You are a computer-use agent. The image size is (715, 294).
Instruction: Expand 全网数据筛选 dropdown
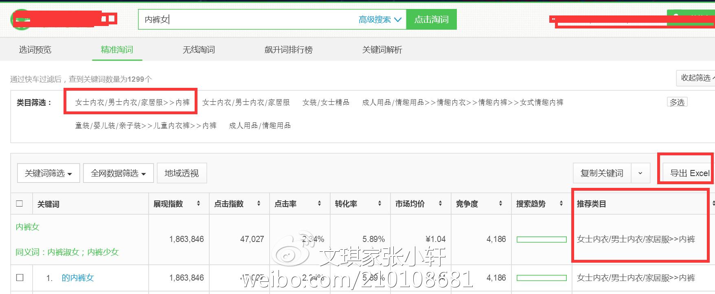tap(118, 173)
